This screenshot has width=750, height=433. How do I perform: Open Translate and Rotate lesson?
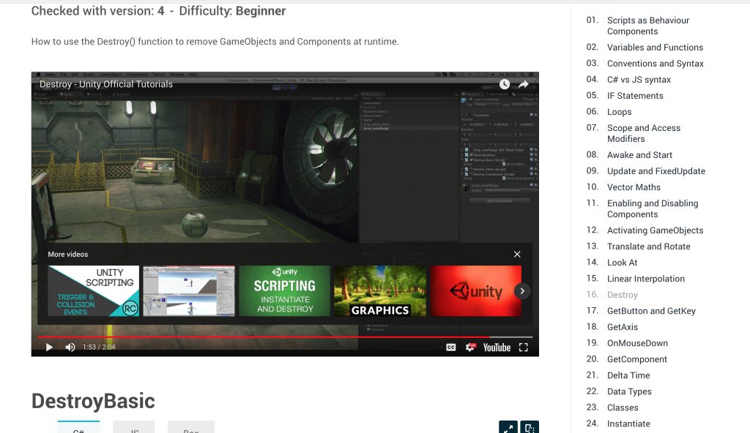649,246
